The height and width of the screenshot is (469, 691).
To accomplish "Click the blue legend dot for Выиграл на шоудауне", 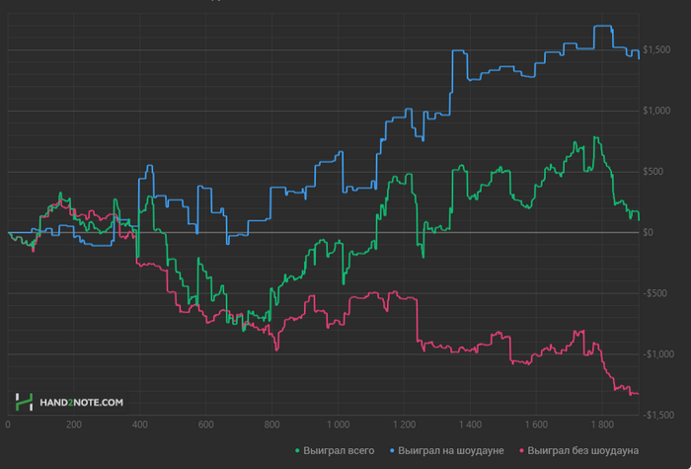I will [x=395, y=451].
